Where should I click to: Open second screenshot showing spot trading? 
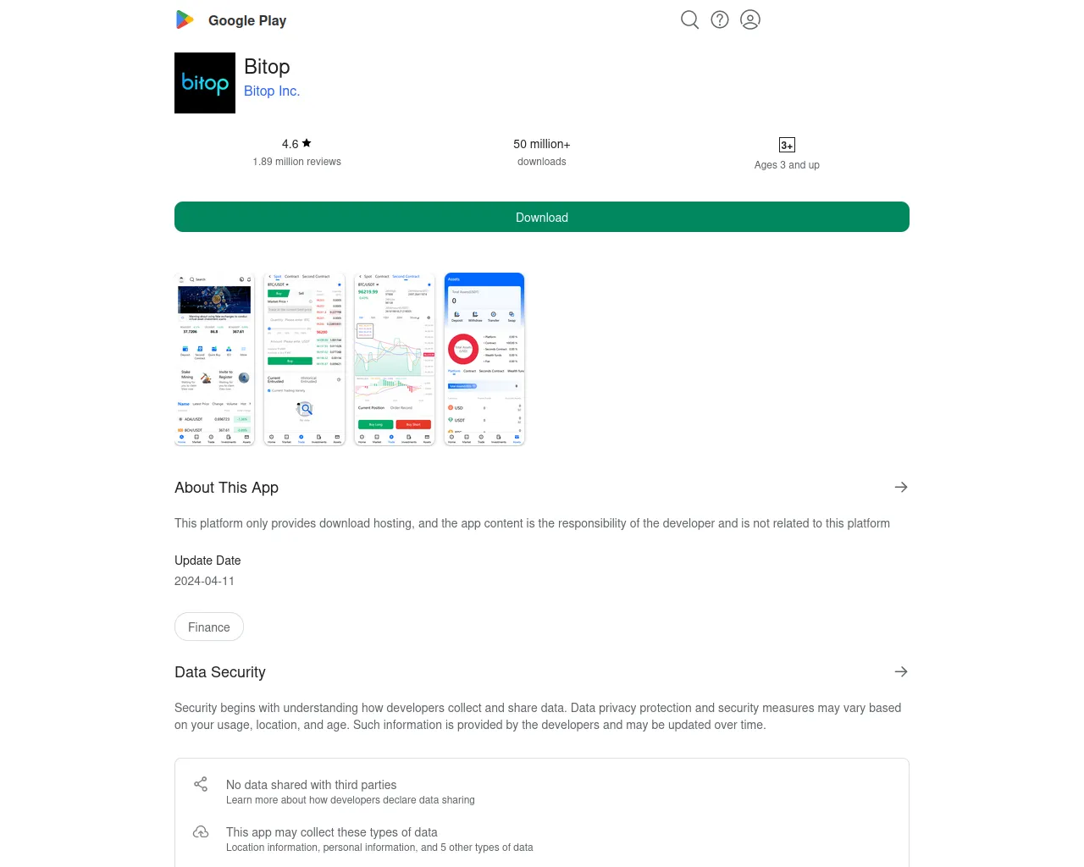click(x=305, y=359)
